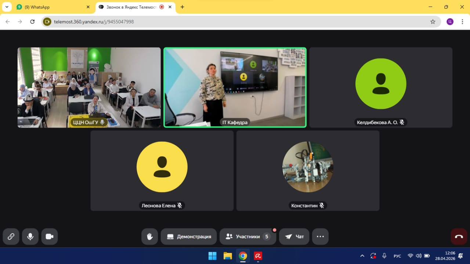Reload the Telemost page

[x=32, y=22]
